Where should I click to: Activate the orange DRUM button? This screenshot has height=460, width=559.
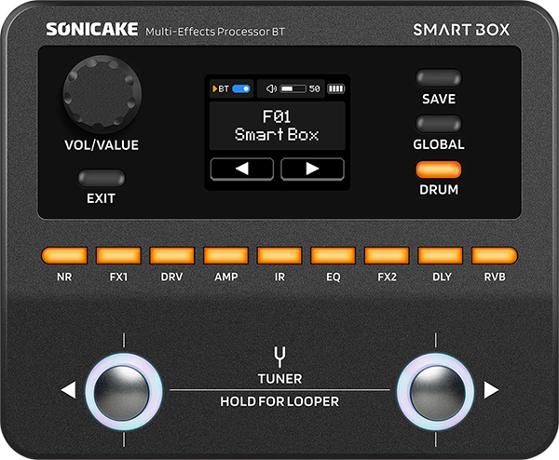[x=439, y=169]
